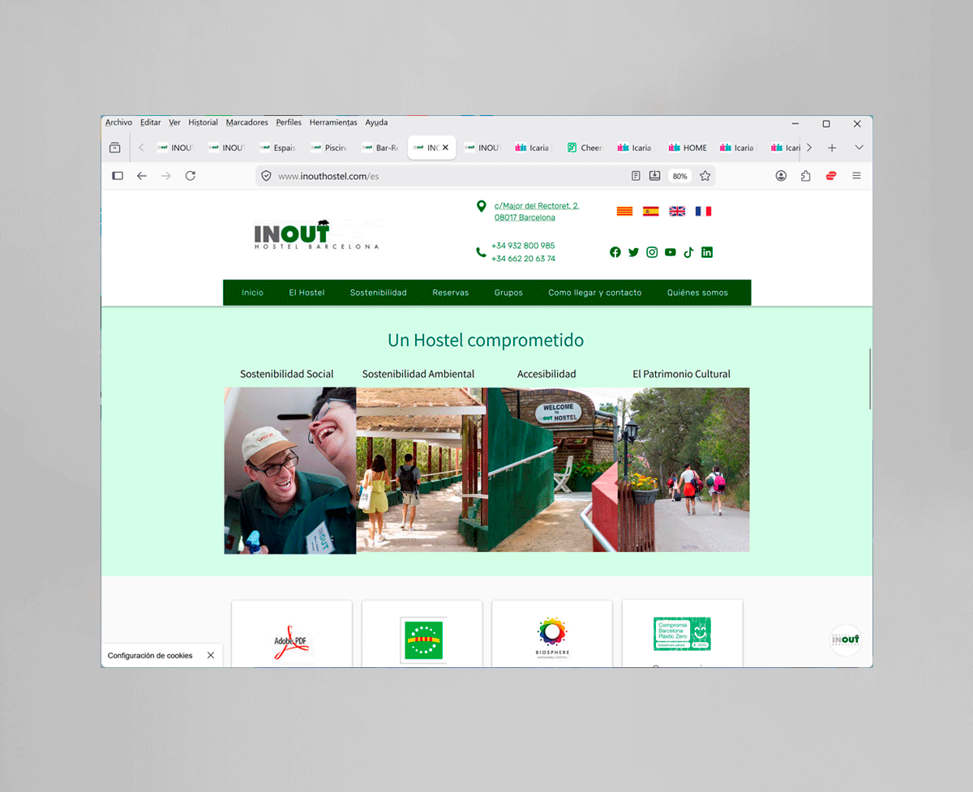
Task: Open the Sostenibilidad Social photo
Action: (x=290, y=470)
